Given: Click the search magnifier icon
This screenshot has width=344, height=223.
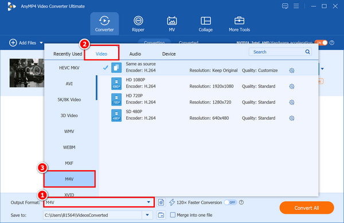Looking at the screenshot, I should point(307,52).
